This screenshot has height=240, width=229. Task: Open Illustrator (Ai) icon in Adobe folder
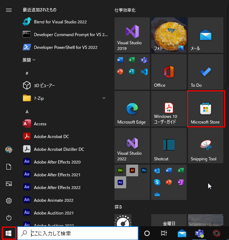(x=132, y=170)
